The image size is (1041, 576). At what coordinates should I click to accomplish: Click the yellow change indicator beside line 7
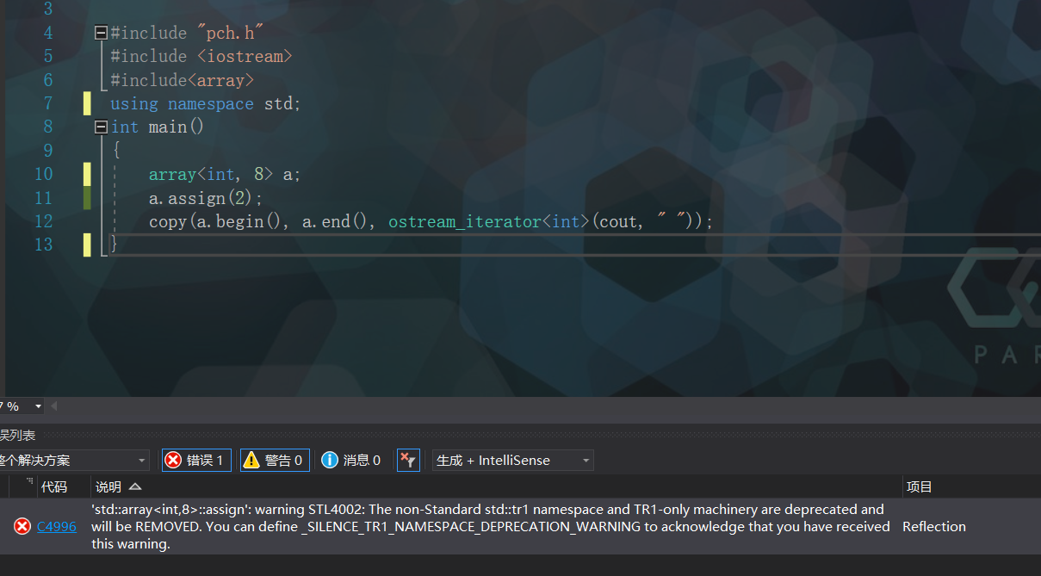click(x=87, y=102)
